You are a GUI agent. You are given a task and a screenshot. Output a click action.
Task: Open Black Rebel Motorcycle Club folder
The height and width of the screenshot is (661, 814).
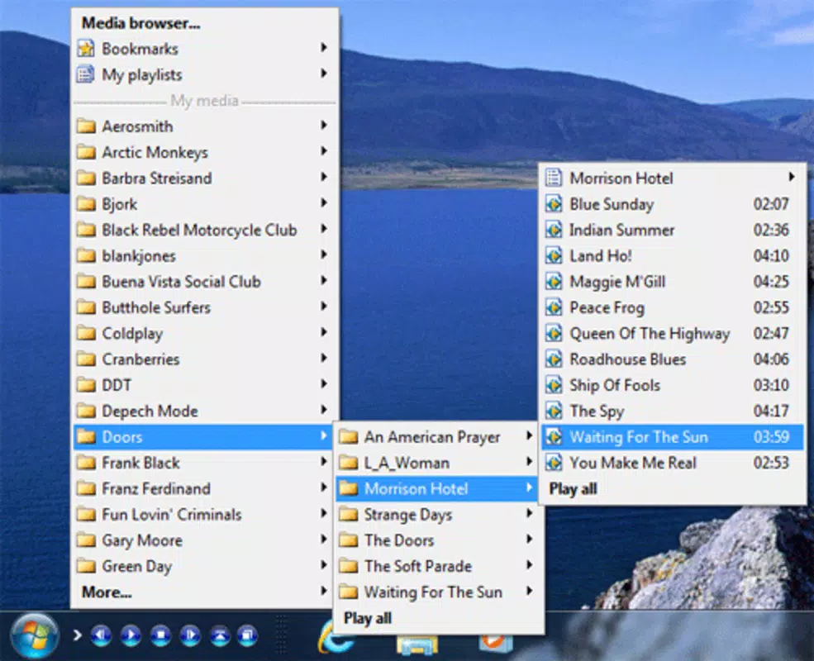point(205,230)
